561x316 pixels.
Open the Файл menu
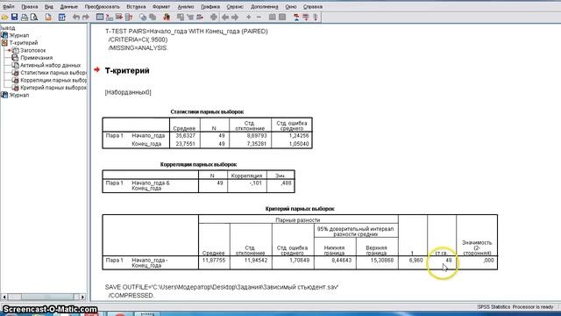8,6
